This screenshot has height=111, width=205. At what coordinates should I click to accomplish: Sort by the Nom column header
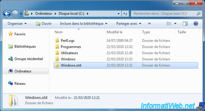click(58, 32)
